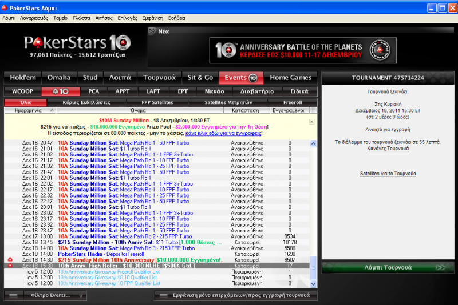458x305 pixels.
Task: Select the WCOOP sub-tab
Action: pos(22,91)
